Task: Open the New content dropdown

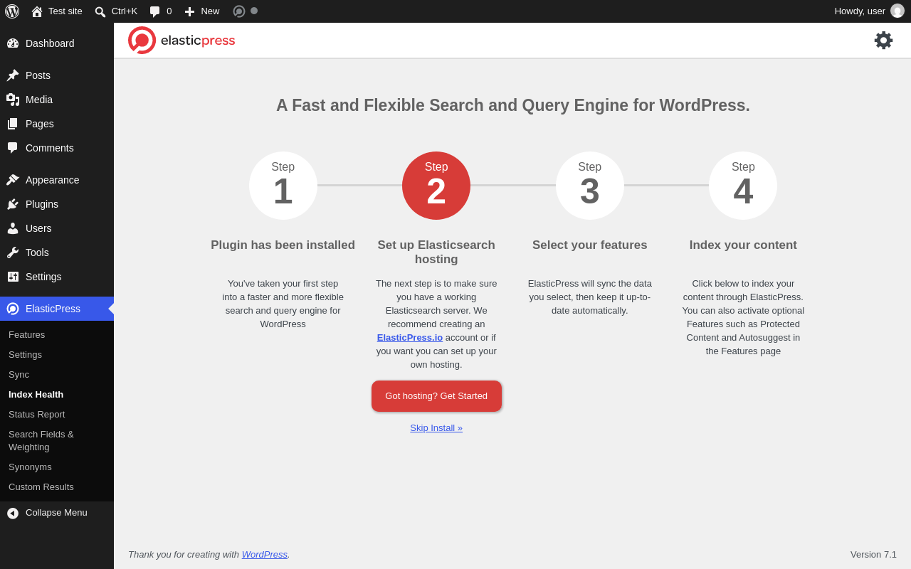Action: (x=202, y=11)
